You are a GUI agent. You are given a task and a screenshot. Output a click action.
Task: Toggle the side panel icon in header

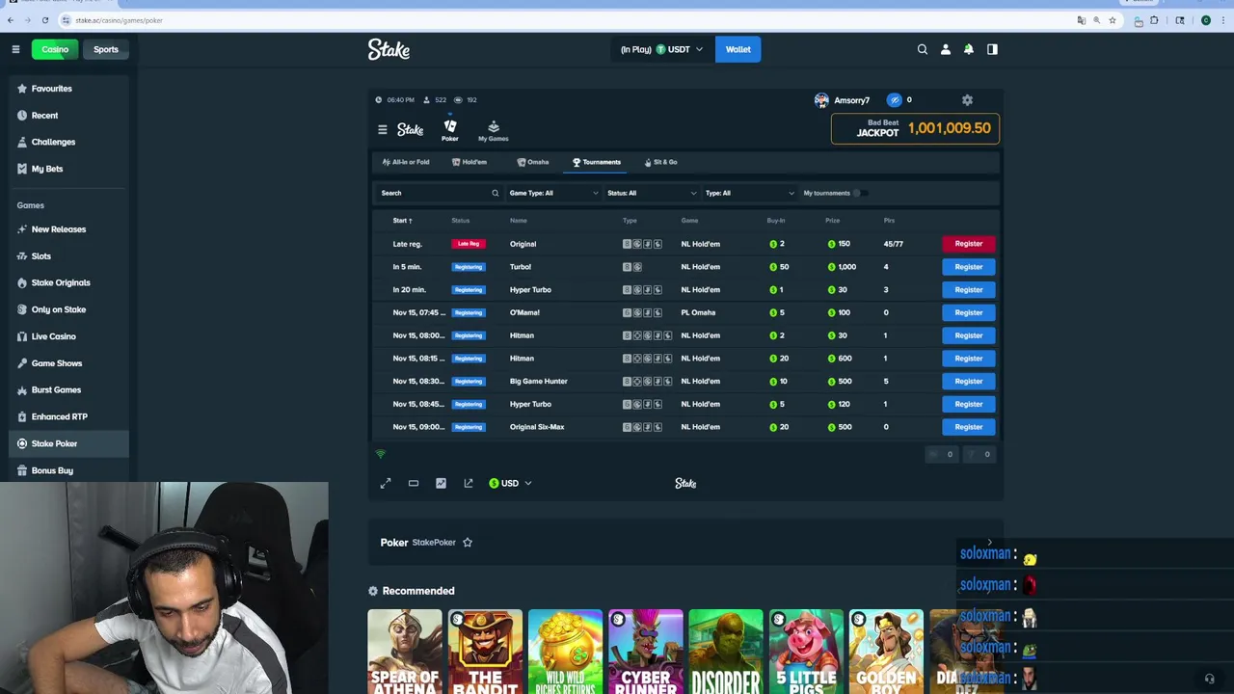992,49
